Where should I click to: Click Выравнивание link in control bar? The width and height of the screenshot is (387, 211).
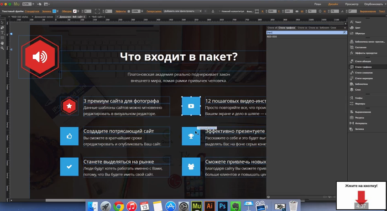pos(368,11)
